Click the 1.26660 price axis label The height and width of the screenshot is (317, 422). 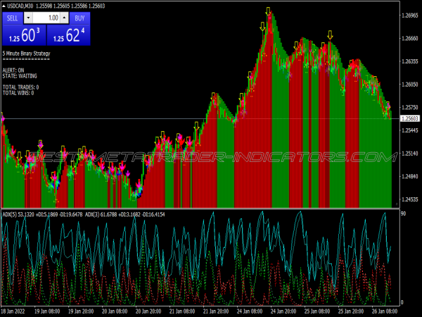coord(410,38)
